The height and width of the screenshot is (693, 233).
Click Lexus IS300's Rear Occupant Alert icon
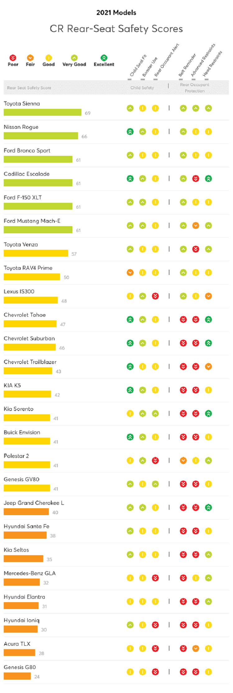pos(155,296)
